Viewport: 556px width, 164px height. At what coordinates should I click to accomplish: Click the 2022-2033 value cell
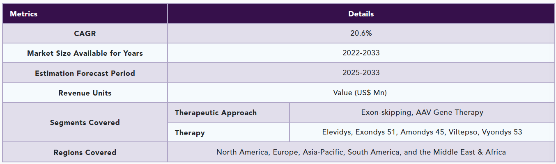361,53
